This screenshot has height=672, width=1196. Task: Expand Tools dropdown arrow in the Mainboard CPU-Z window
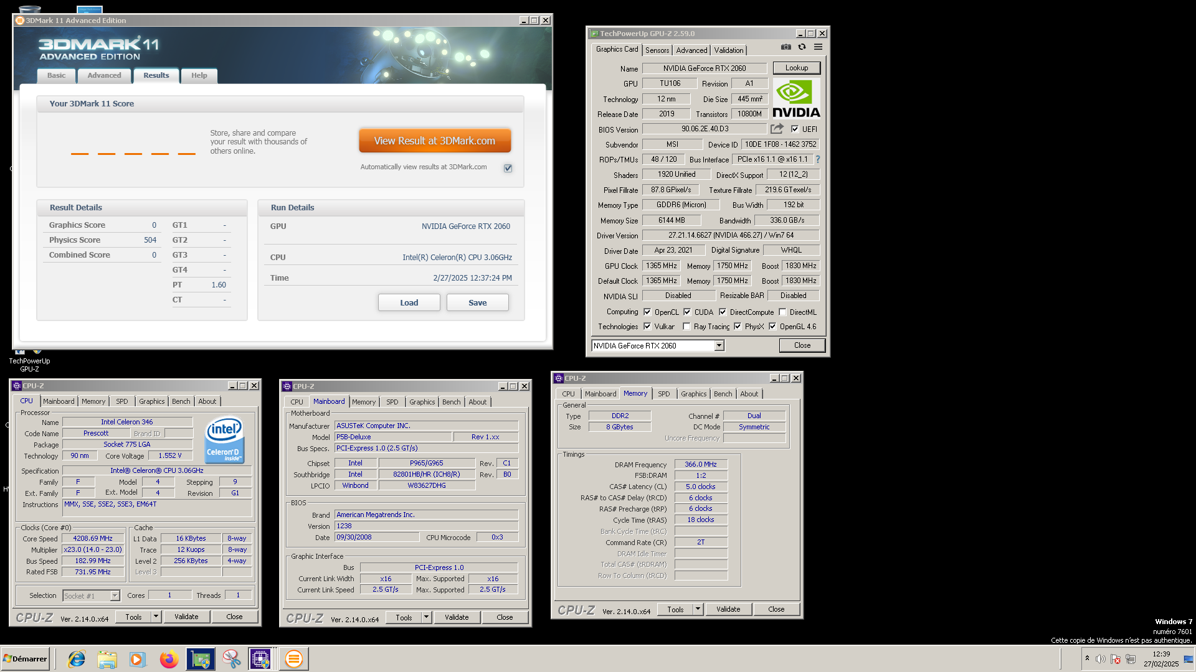[x=426, y=617]
